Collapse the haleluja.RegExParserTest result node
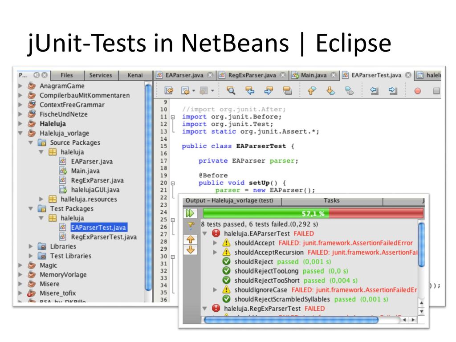The width and height of the screenshot is (456, 342). 205,308
